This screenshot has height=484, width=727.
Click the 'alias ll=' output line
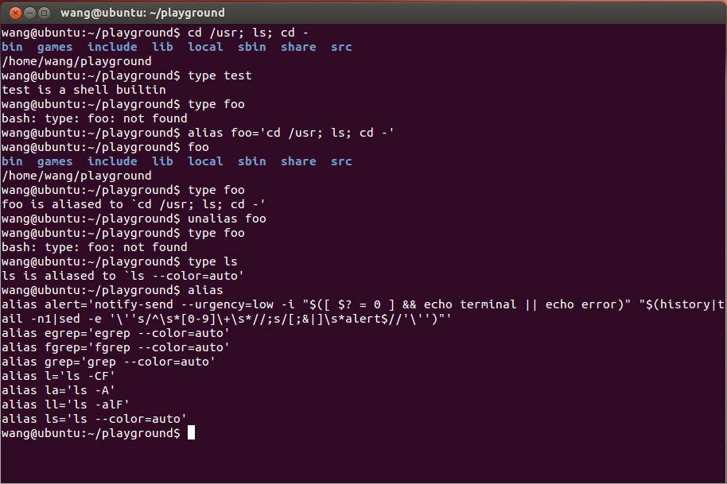[65, 405]
